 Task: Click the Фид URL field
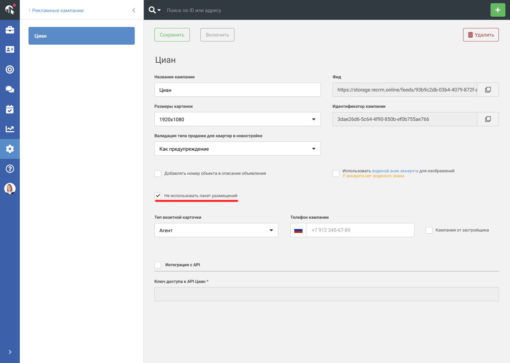pyautogui.click(x=405, y=90)
